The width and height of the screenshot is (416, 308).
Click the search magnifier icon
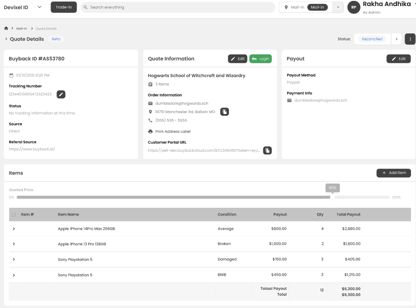click(85, 7)
